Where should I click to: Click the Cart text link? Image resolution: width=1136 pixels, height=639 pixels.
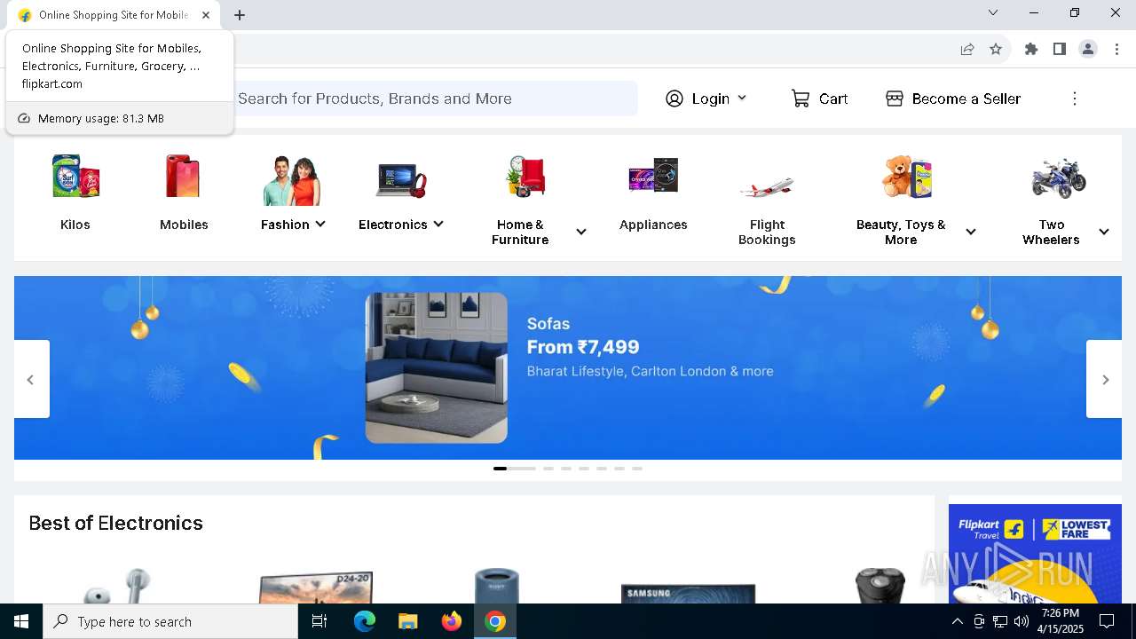[x=833, y=99]
